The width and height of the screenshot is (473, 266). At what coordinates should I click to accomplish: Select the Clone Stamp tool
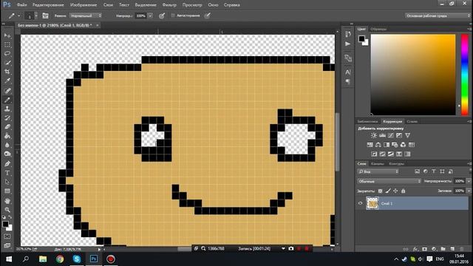(7, 109)
